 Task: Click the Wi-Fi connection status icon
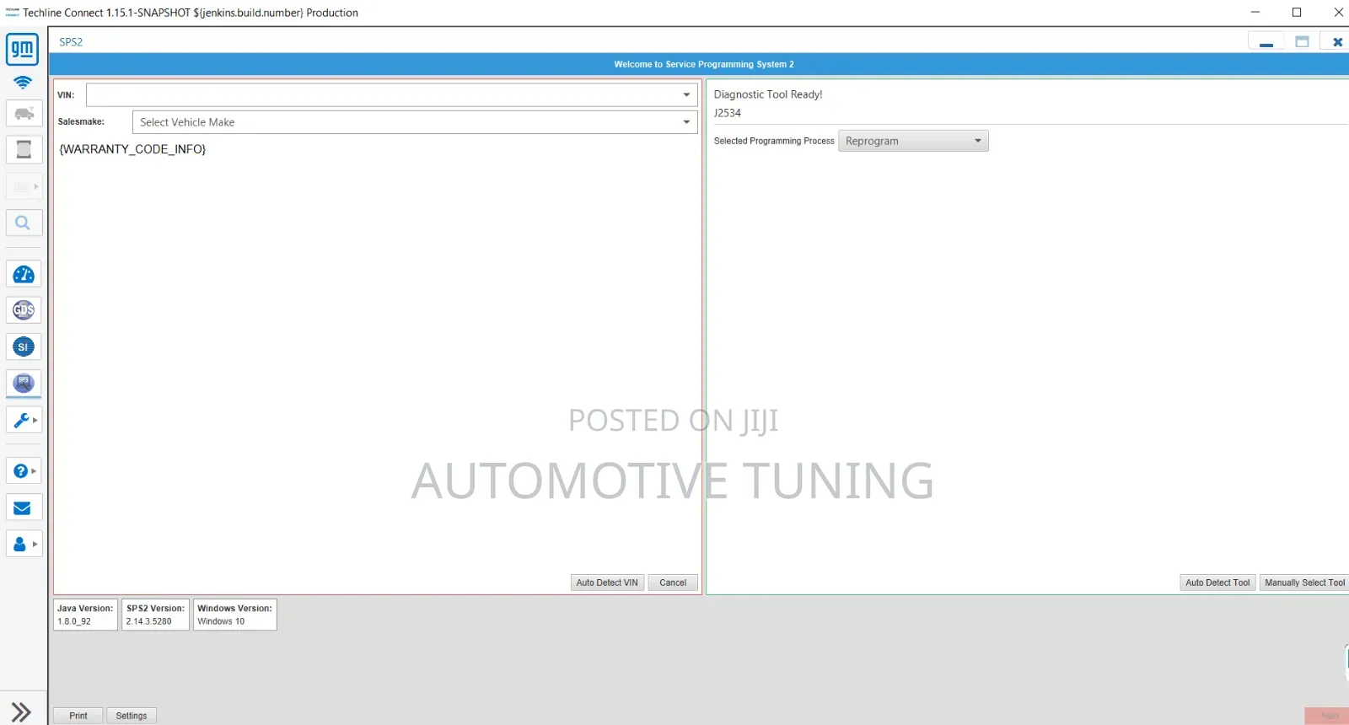[23, 83]
